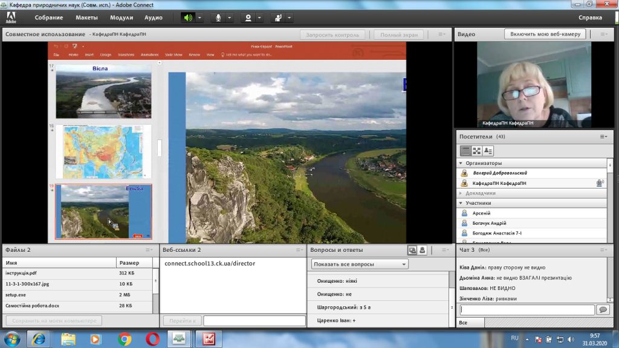Open the Opera browser from the taskbar

[x=152, y=339]
